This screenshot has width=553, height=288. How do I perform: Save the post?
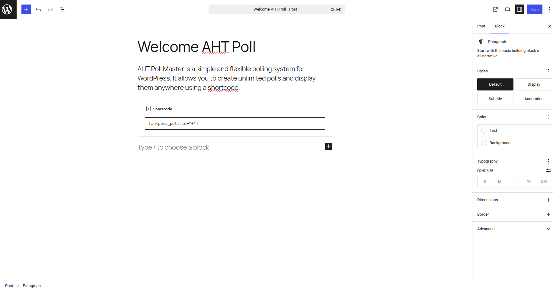coord(535,9)
